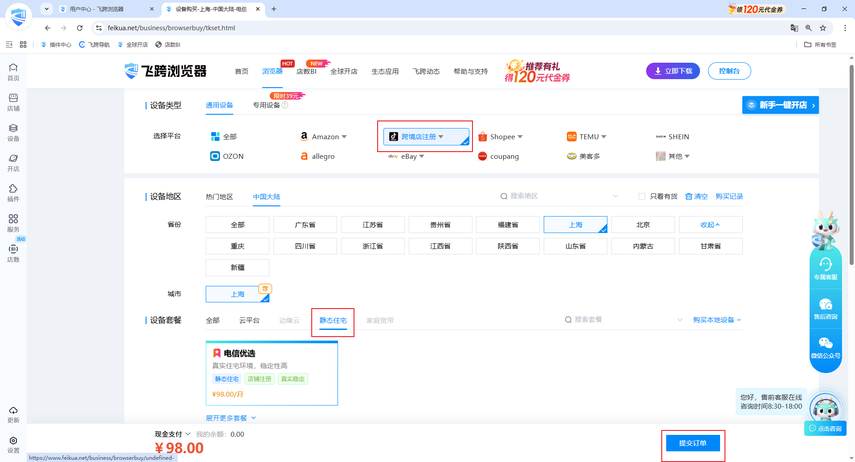The image size is (855, 462).
Task: Switch to the 热门地区 tab
Action: (x=219, y=197)
